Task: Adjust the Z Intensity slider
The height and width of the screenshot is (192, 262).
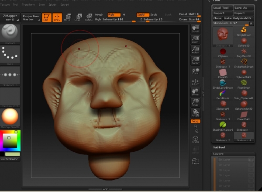Action: click(156, 20)
